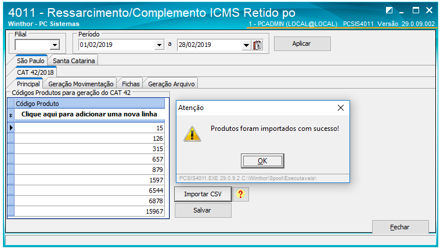
Task: Click the row indicator arrow beside code 15
Action: click(x=11, y=128)
